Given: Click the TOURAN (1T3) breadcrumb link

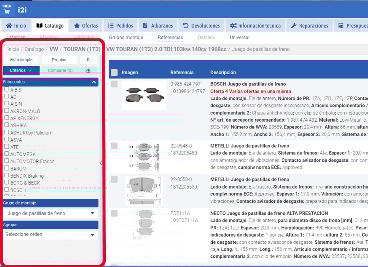Looking at the screenshot, I should (x=82, y=49).
